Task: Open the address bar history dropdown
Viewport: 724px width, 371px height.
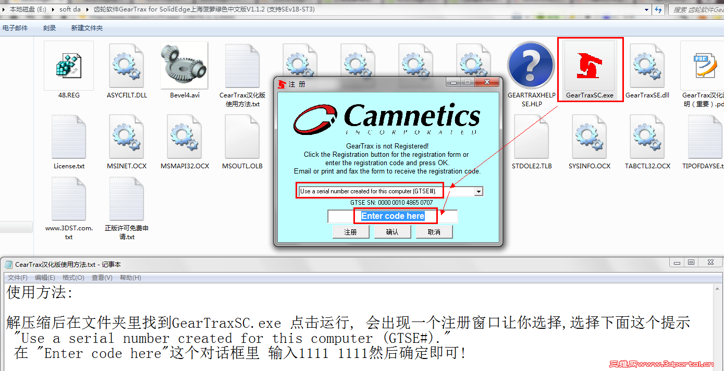Action: click(646, 9)
